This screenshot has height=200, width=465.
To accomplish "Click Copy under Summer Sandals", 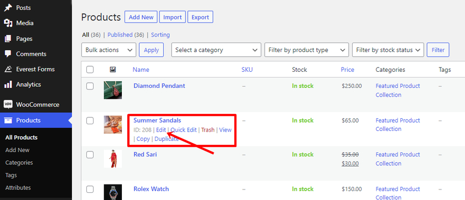I will click(x=143, y=139).
